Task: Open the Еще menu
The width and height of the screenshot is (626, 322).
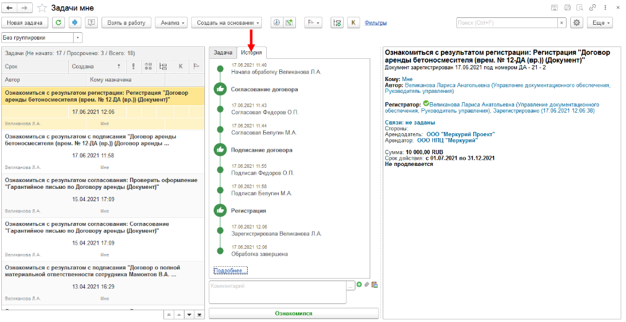Action: pos(599,23)
